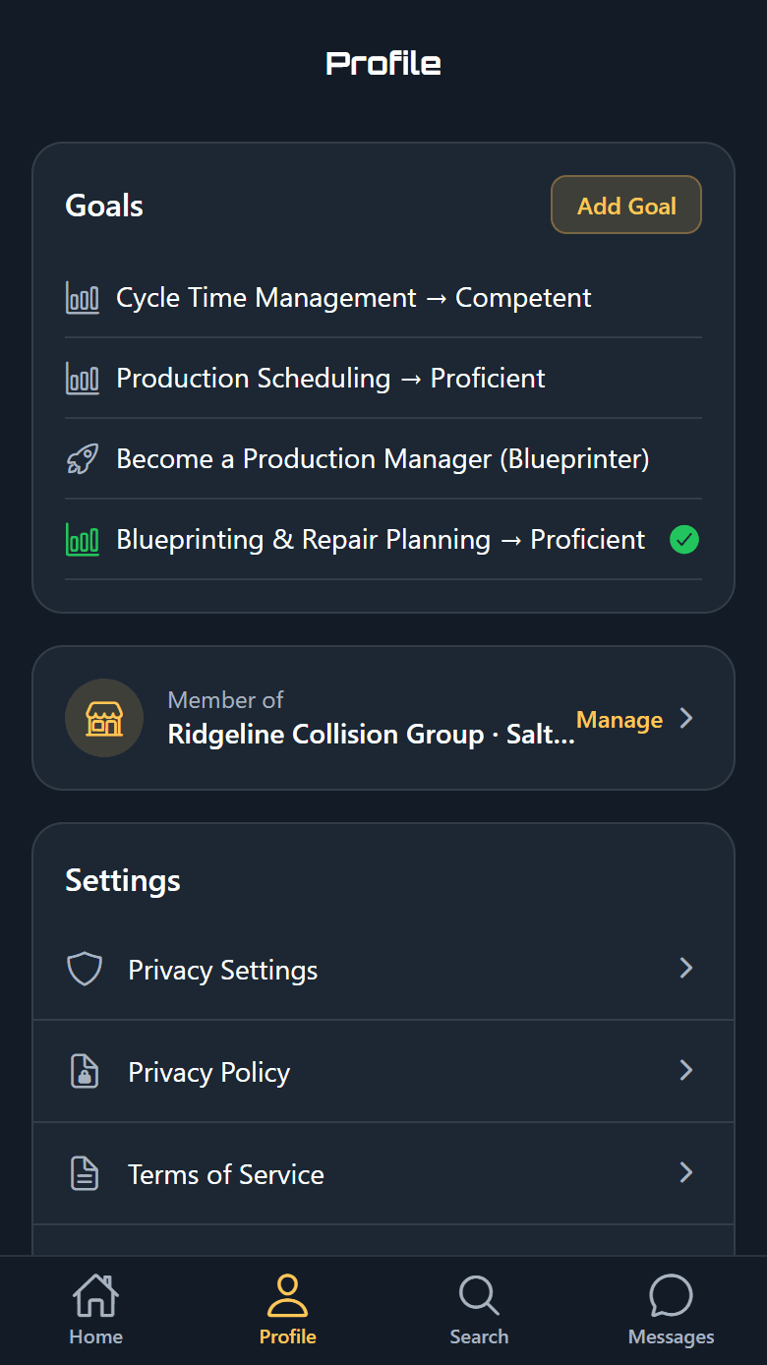Click chevron on Terms of Service row
This screenshot has height=1365, width=767.
pos(686,1172)
